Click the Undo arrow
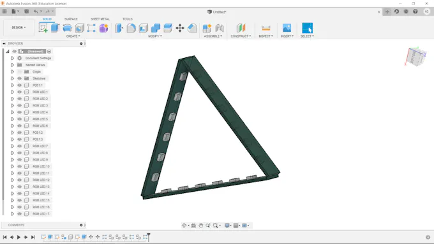Image resolution: width=434 pixels, height=244 pixels. pos(36,11)
